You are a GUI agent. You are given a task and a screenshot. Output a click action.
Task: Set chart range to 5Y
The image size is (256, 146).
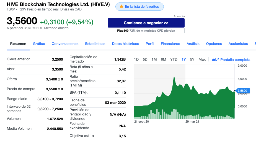click(192, 60)
